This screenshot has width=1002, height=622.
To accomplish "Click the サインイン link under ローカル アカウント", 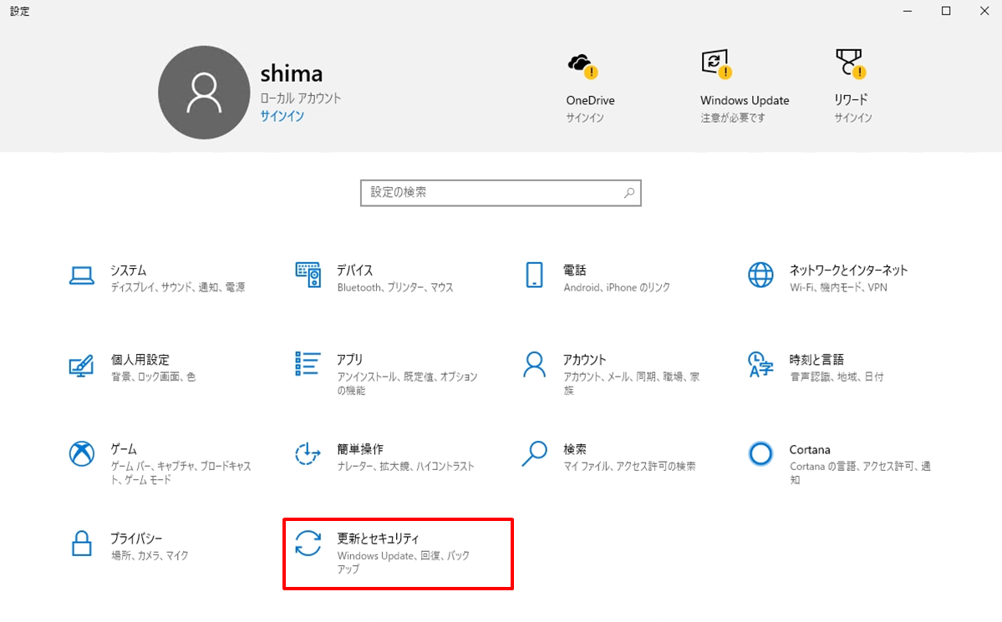I will click(282, 116).
